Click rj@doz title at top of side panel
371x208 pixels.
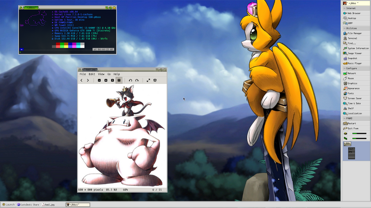tap(356, 3)
